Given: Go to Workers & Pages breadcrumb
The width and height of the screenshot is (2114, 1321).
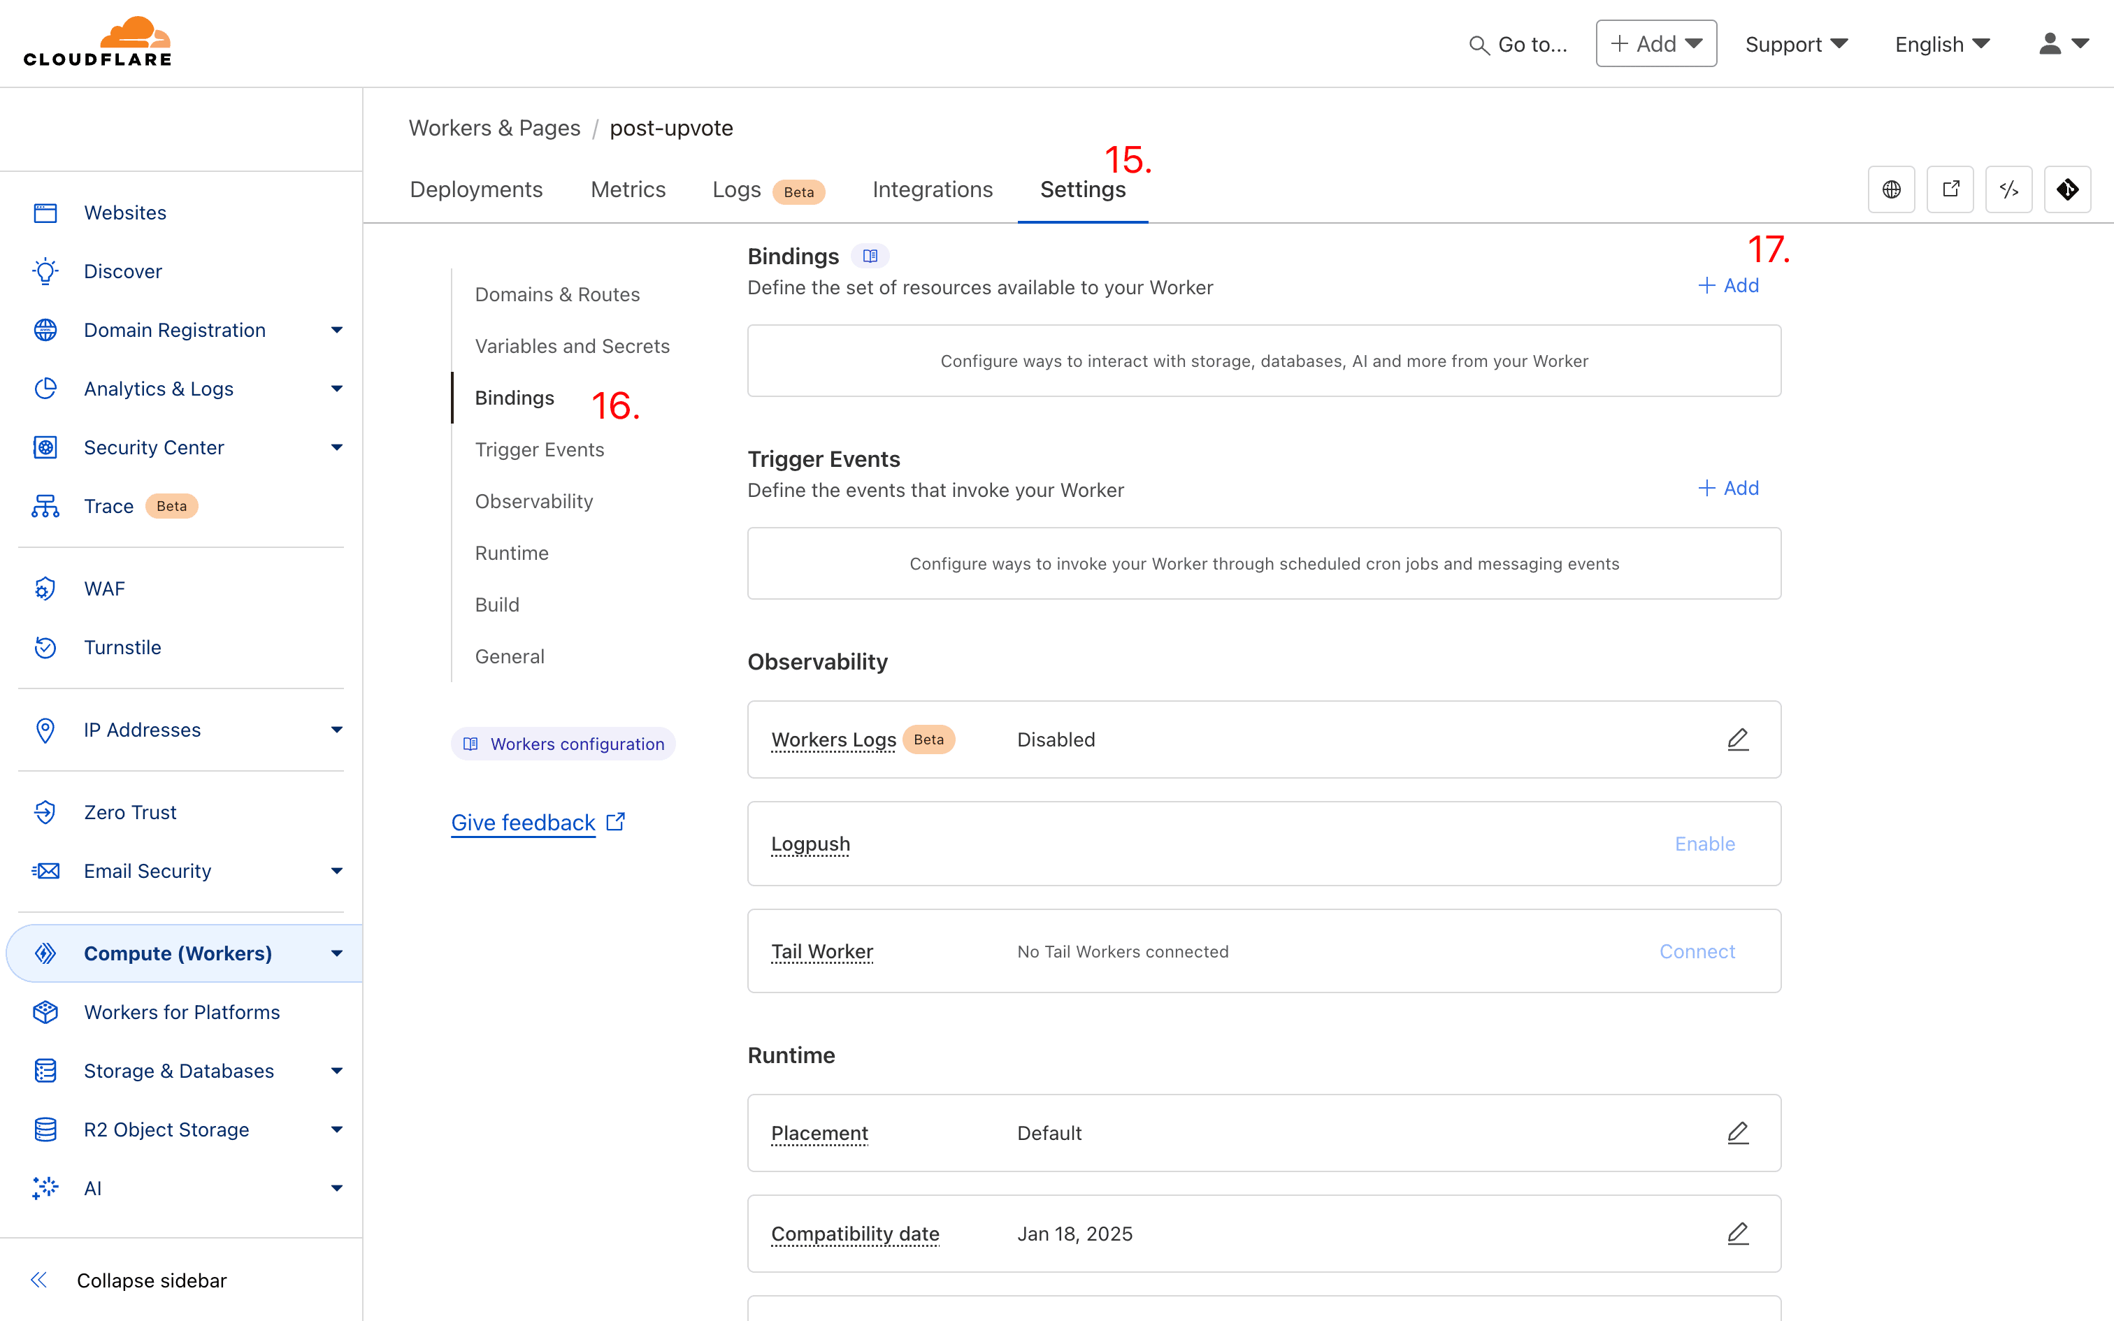Looking at the screenshot, I should pos(494,127).
